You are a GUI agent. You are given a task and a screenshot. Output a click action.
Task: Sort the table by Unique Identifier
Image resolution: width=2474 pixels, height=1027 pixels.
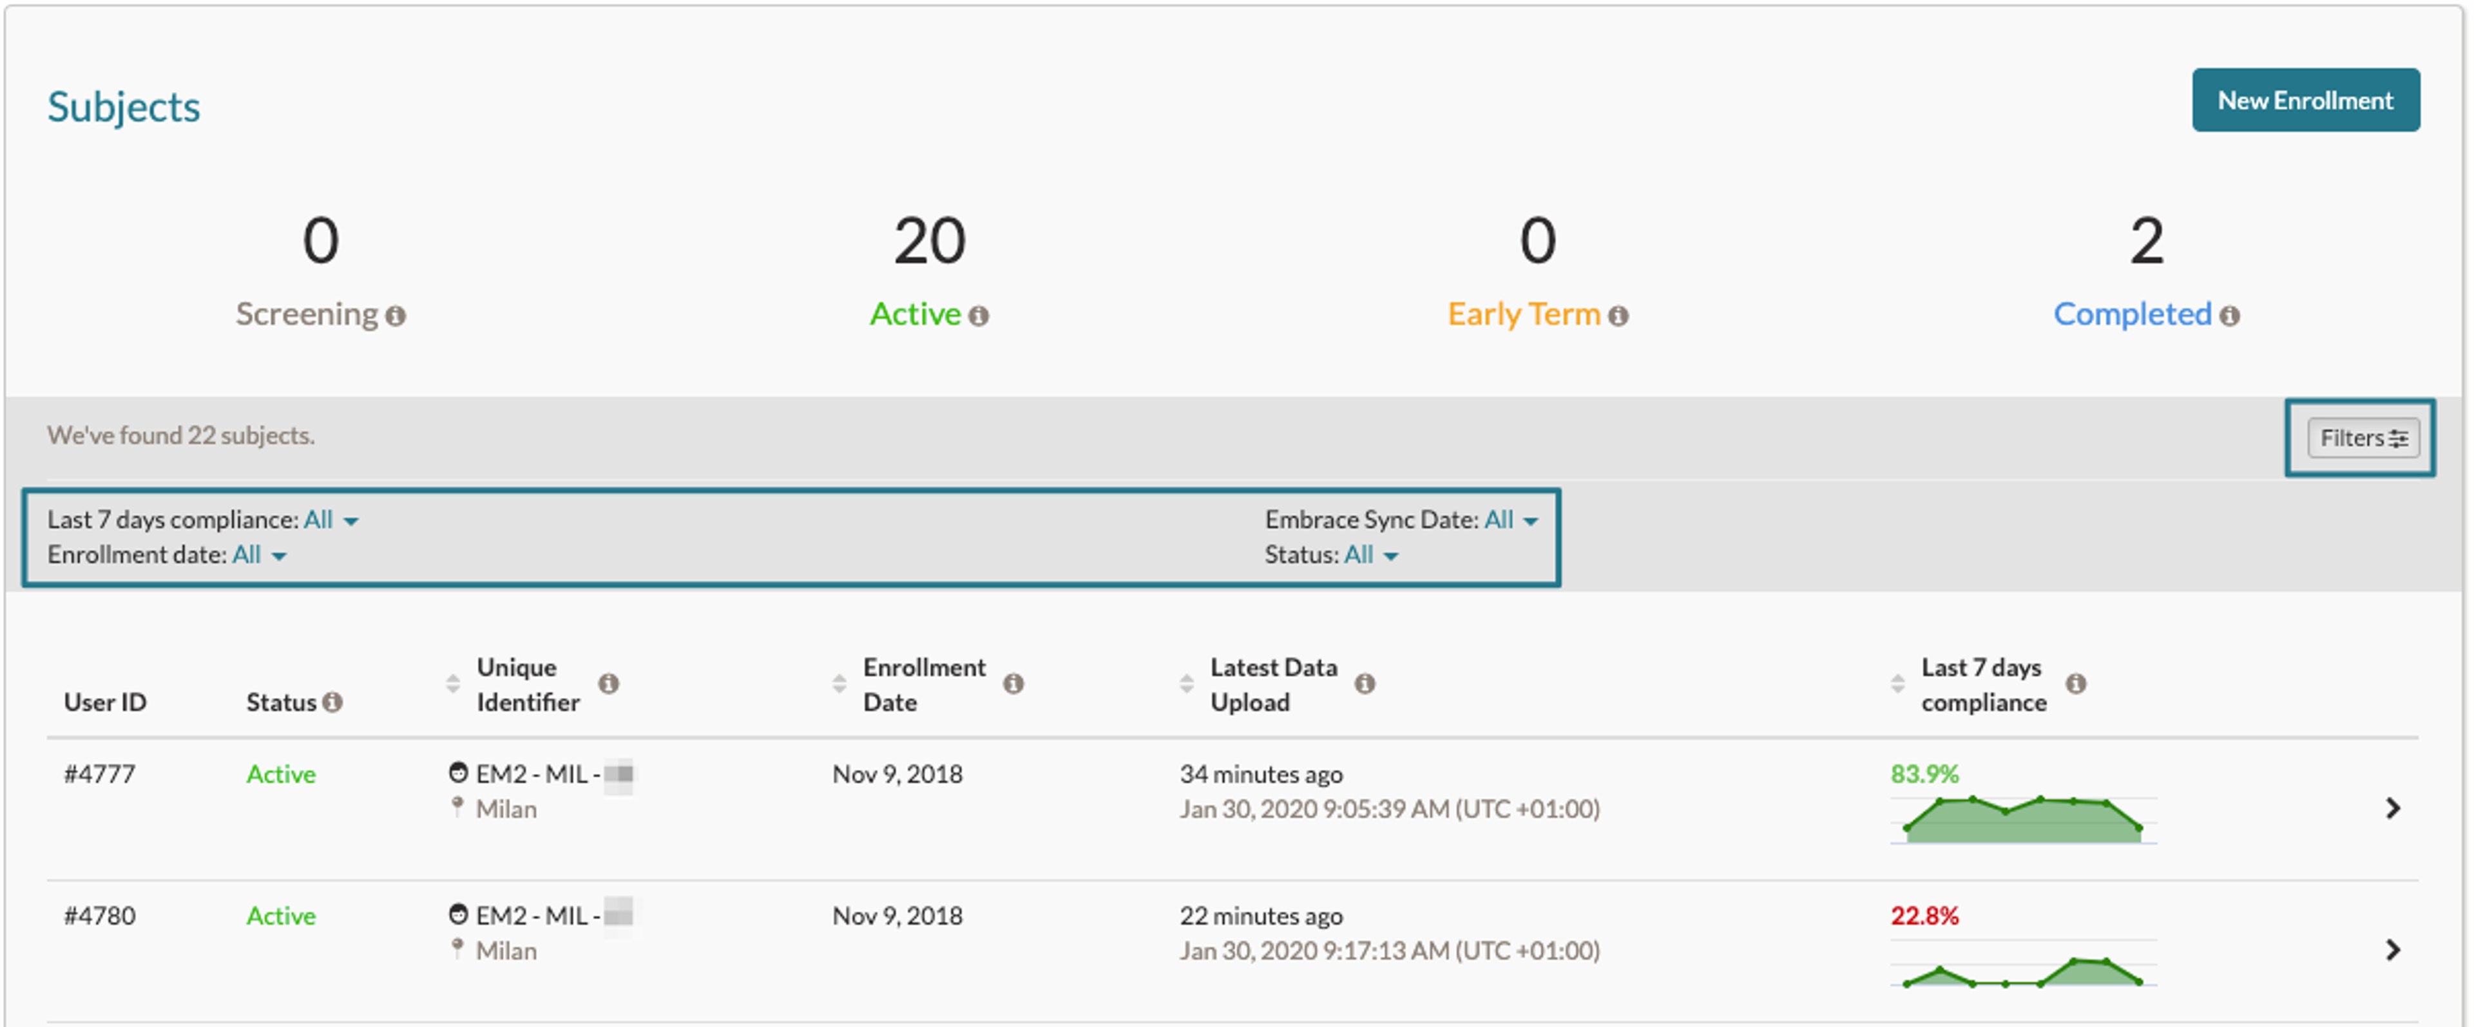(x=454, y=683)
